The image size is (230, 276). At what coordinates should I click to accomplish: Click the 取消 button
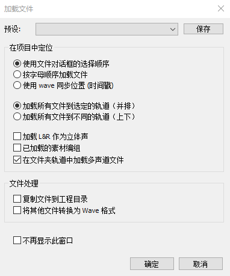200,264
